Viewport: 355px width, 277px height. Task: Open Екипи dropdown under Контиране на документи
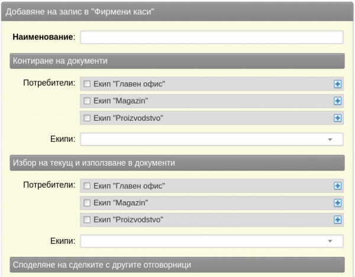point(212,139)
